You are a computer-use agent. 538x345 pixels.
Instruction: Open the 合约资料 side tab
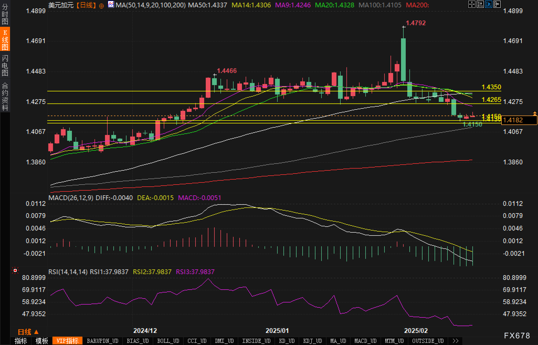point(5,96)
